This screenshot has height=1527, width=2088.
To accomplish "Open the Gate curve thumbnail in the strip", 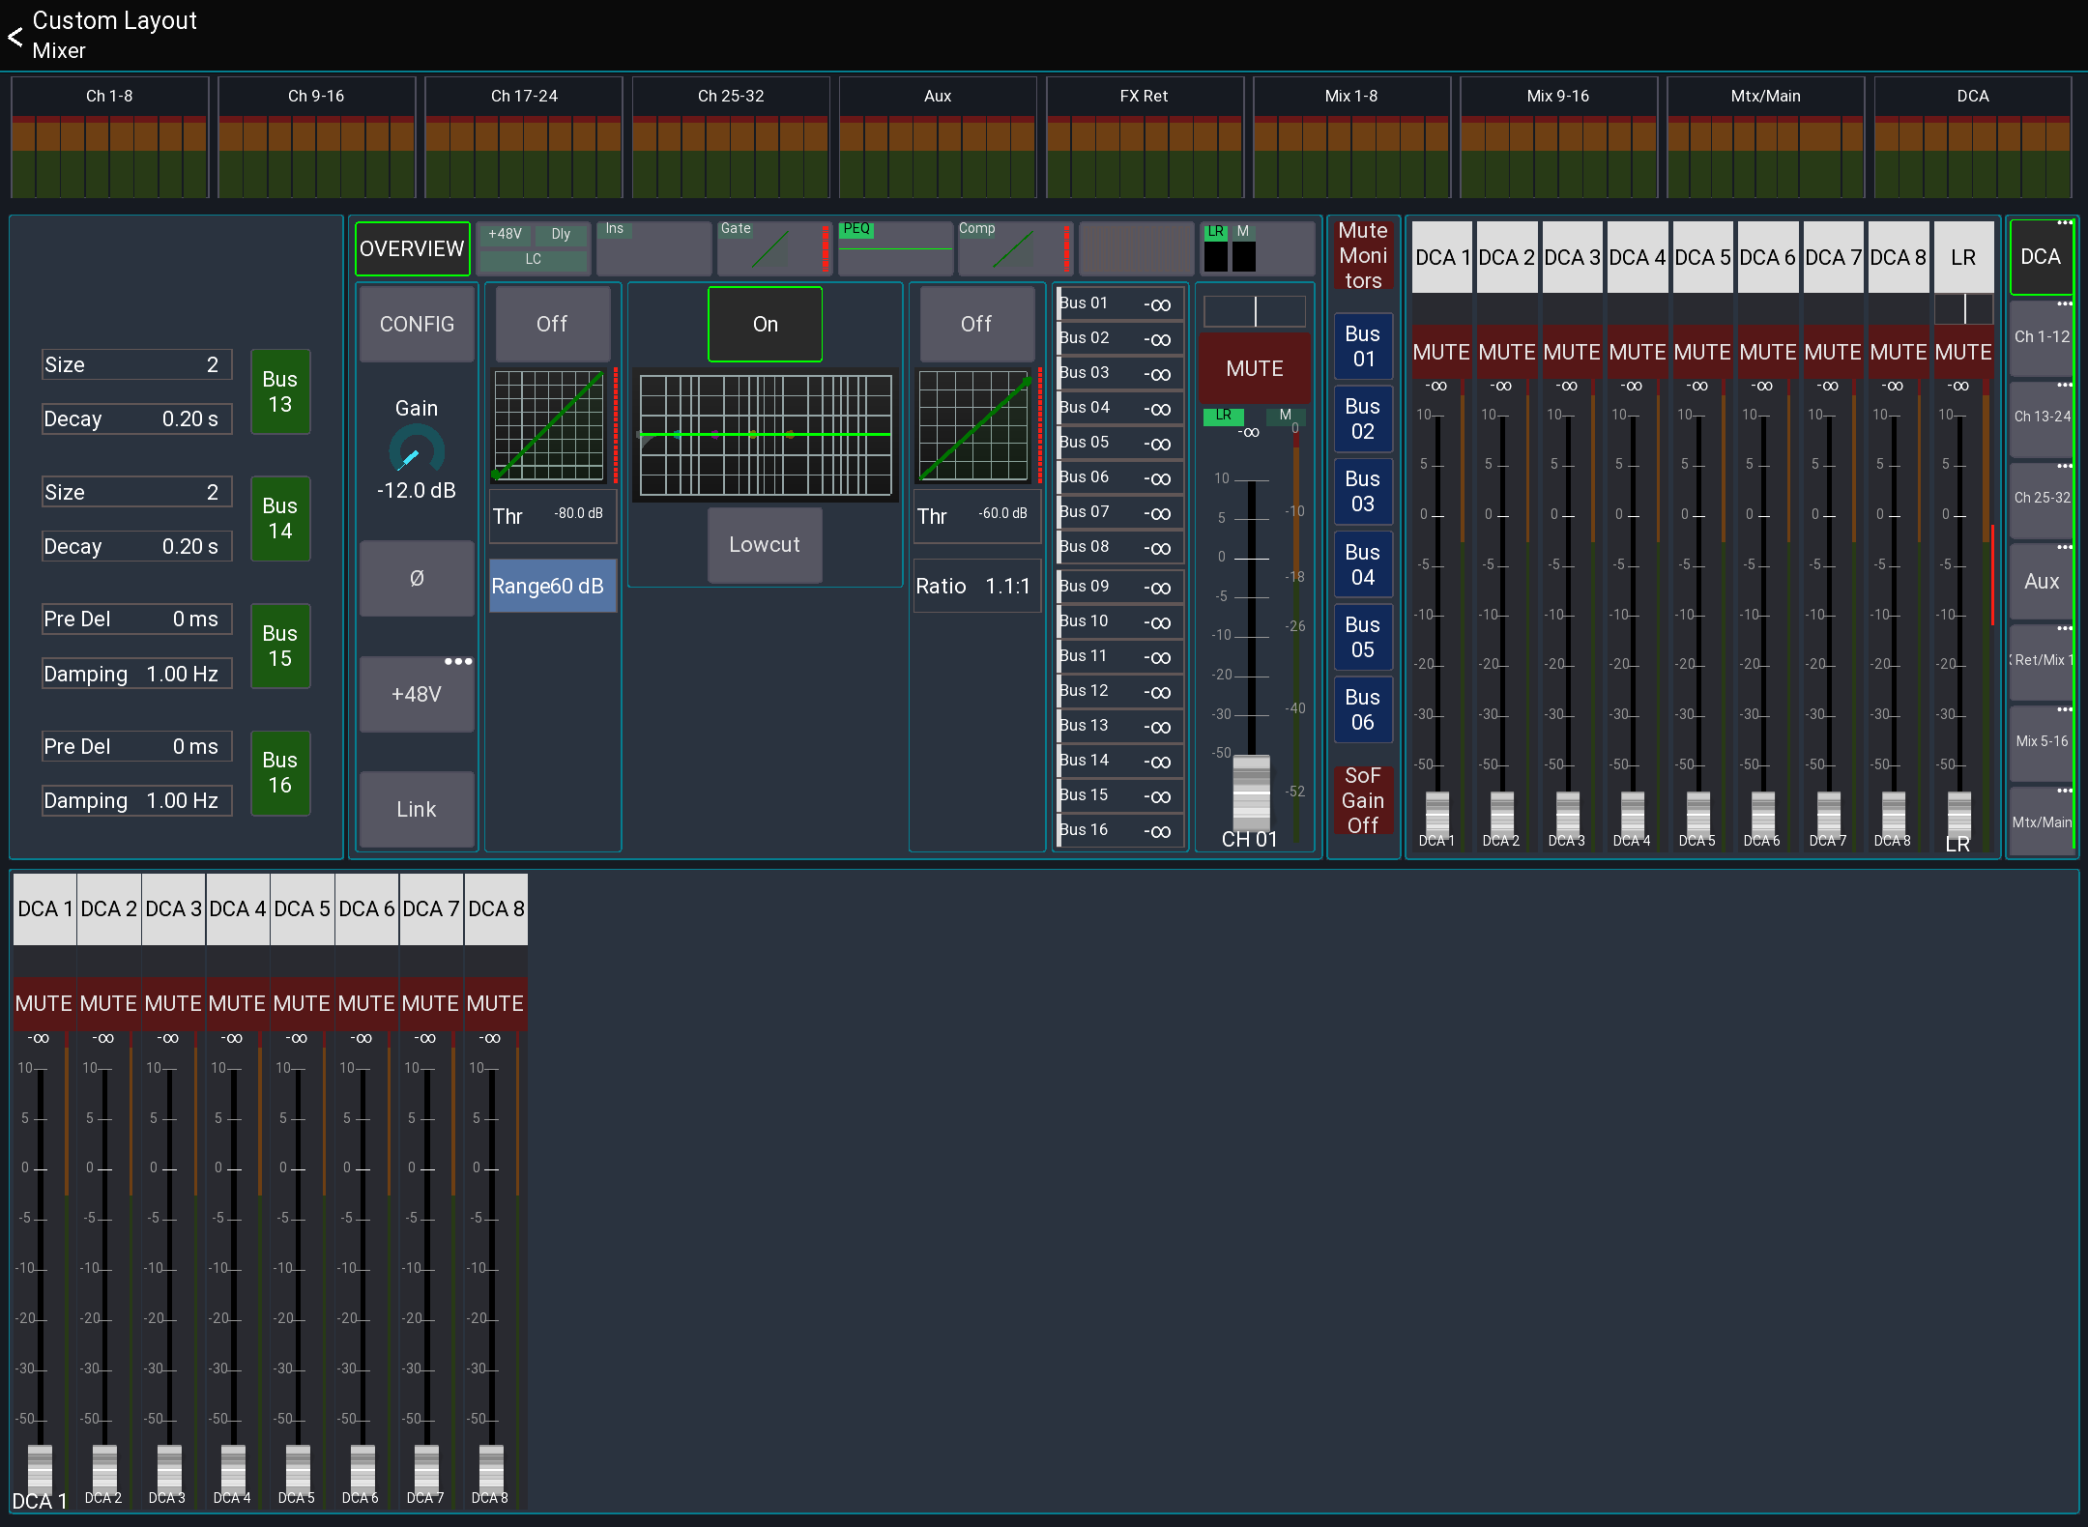I will [x=773, y=248].
